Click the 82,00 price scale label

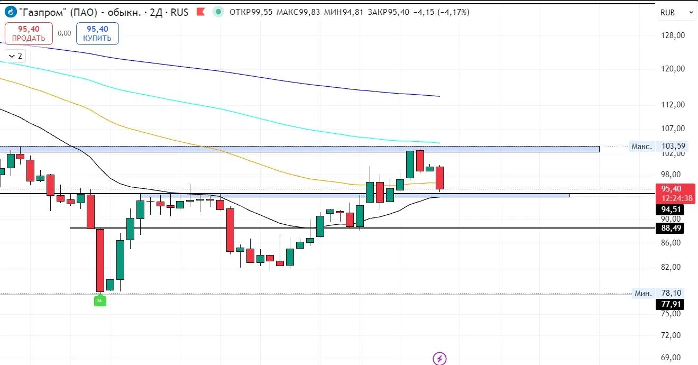tap(671, 267)
